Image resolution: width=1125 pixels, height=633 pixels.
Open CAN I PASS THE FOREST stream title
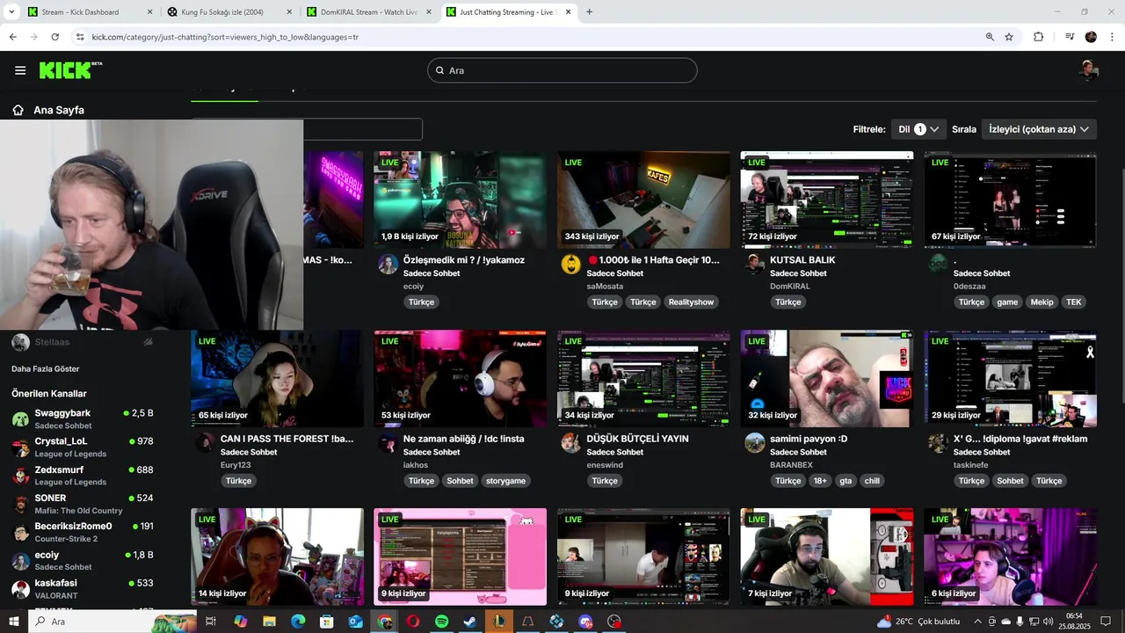coord(287,439)
